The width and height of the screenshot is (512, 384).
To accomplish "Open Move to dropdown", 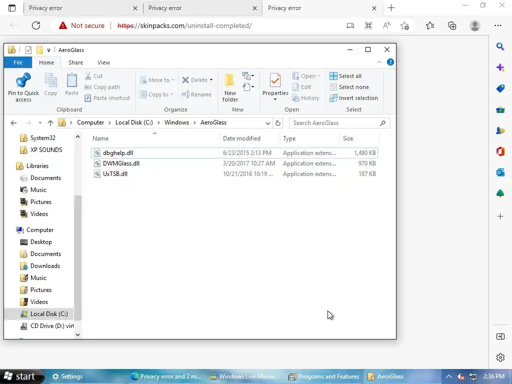I will [157, 80].
